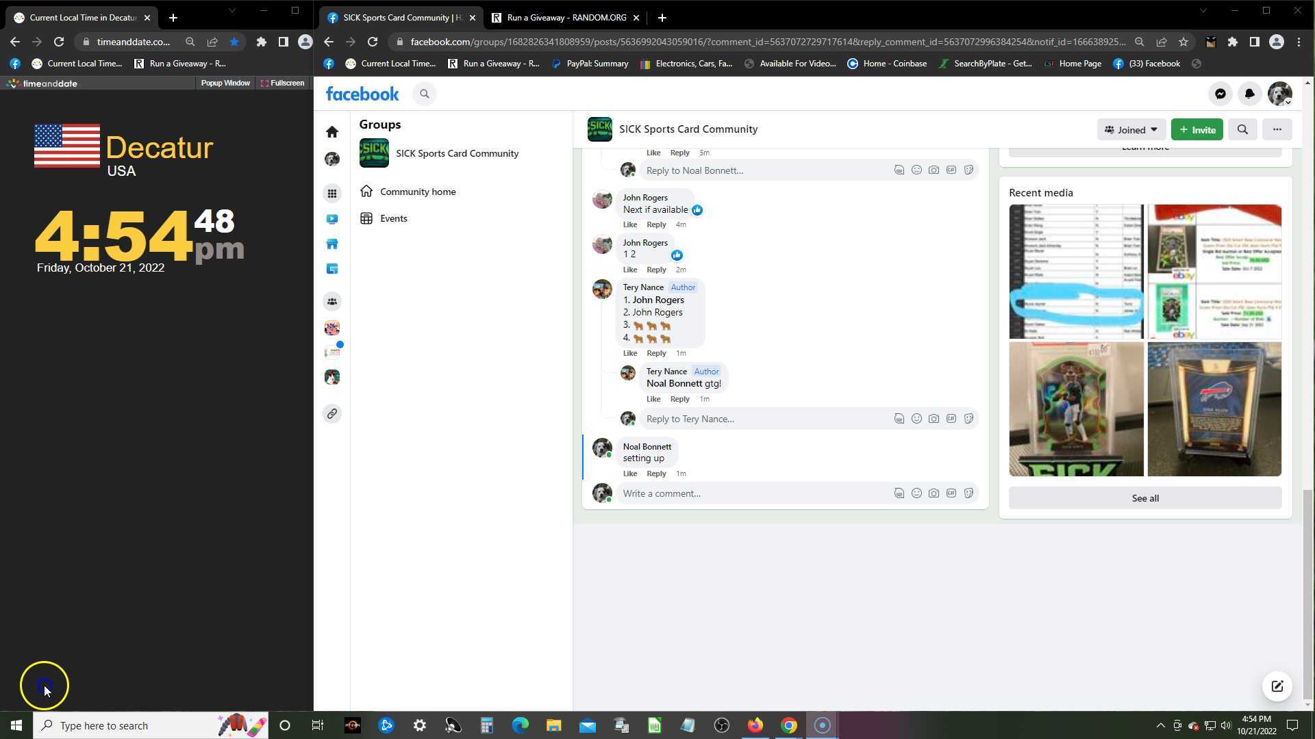
Task: Open Facebook notifications bell
Action: [x=1250, y=94]
